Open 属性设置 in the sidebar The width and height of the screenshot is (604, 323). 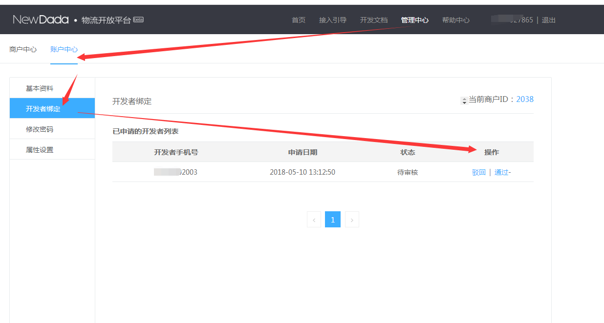click(40, 150)
